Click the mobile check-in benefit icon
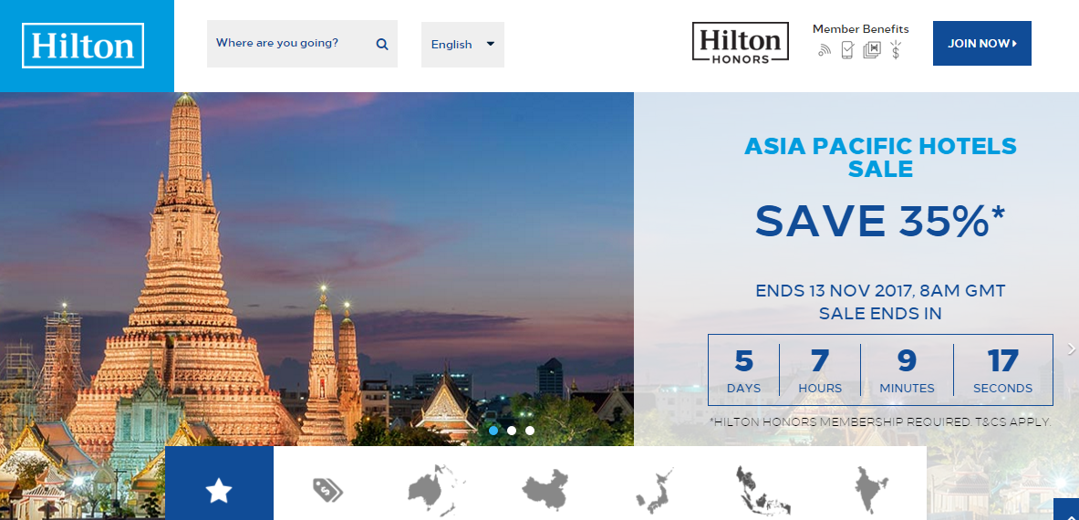 [x=847, y=49]
